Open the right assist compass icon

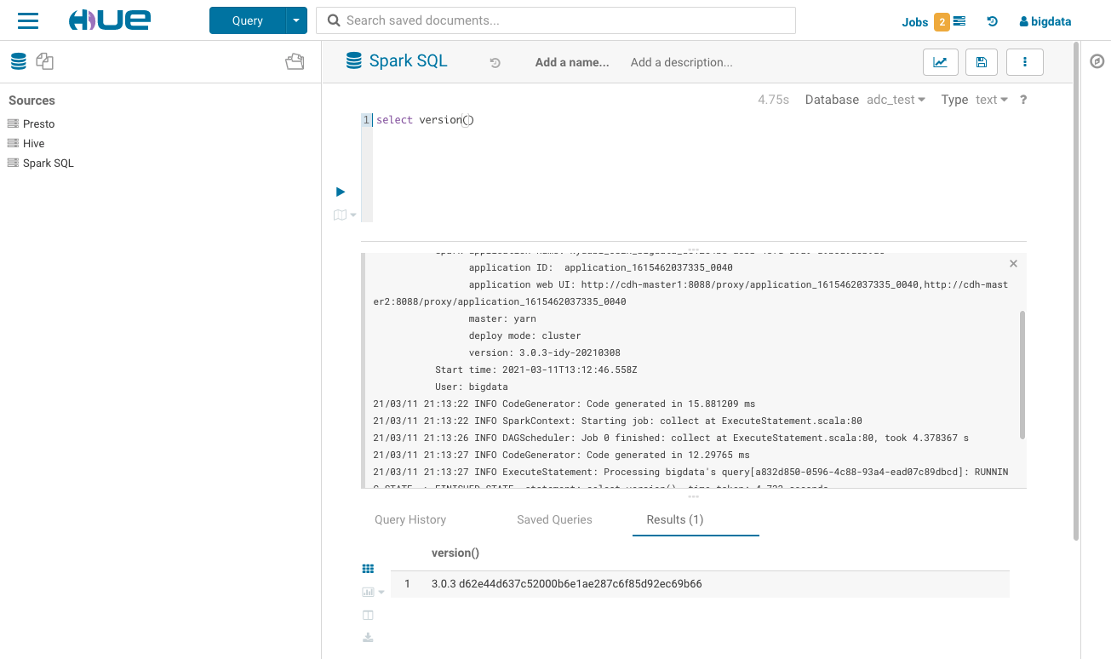(x=1097, y=61)
